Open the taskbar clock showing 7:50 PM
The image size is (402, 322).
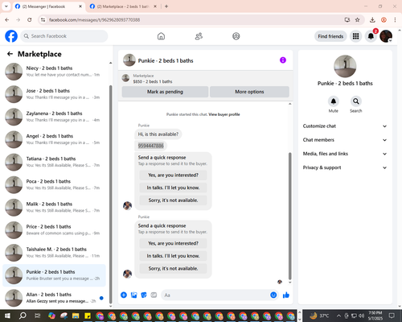click(375, 316)
